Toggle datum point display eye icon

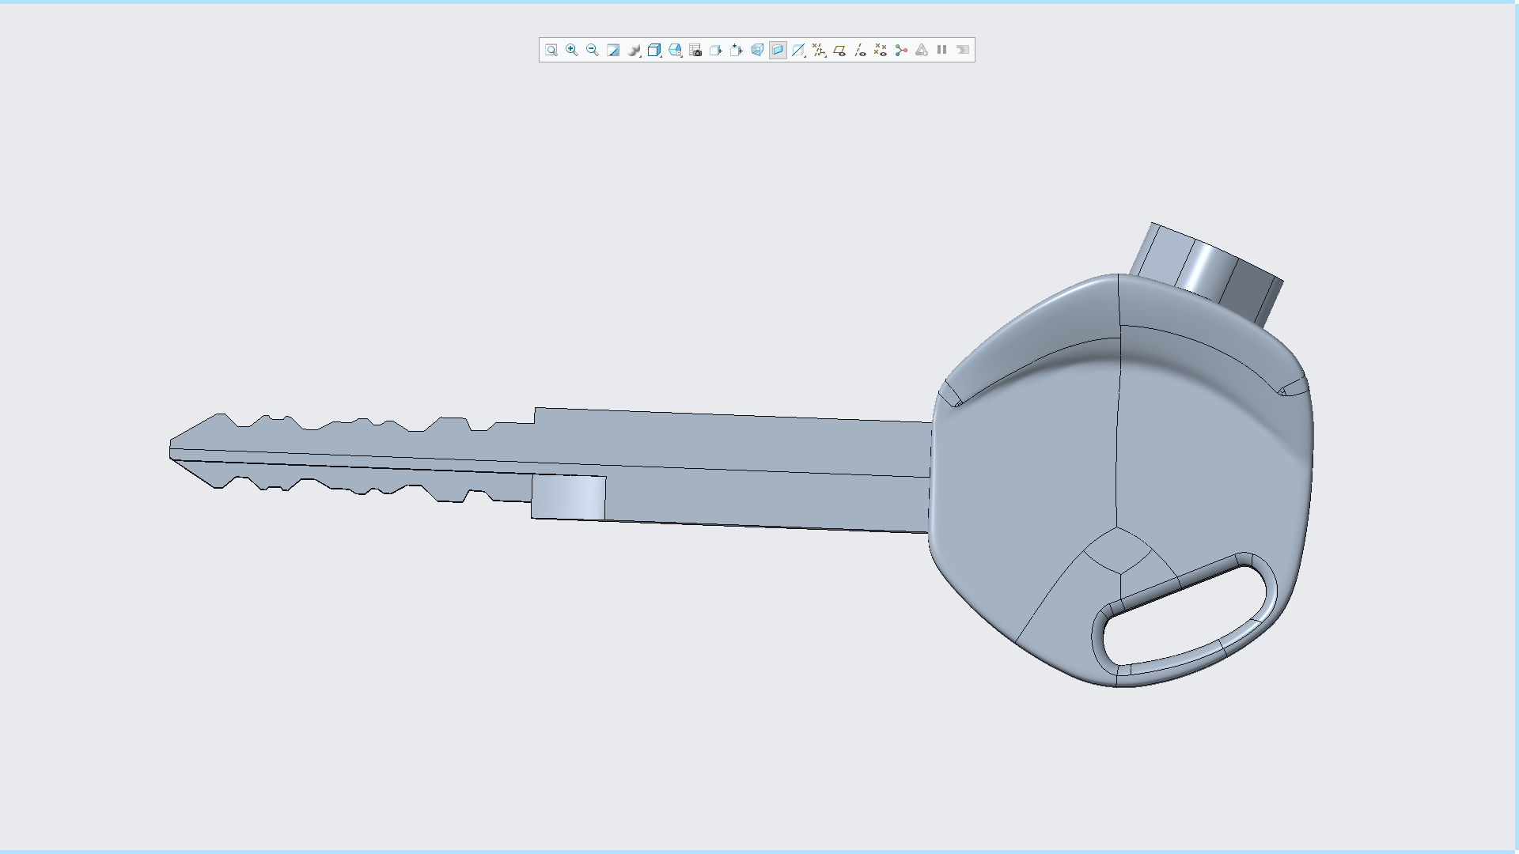(x=881, y=50)
